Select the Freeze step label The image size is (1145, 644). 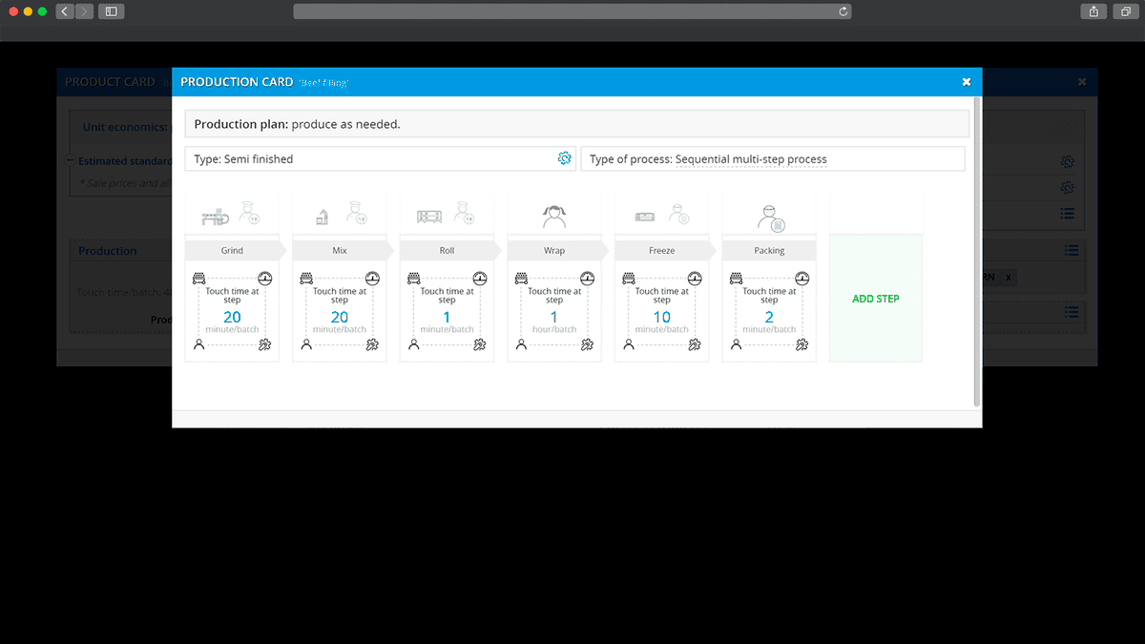[x=662, y=251]
